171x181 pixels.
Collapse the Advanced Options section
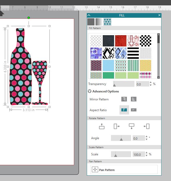90,91
